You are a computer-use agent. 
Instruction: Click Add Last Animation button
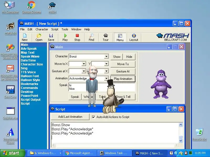click(70, 117)
